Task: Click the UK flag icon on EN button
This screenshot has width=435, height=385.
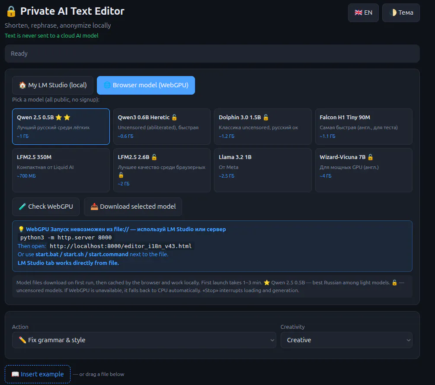Action: [358, 13]
